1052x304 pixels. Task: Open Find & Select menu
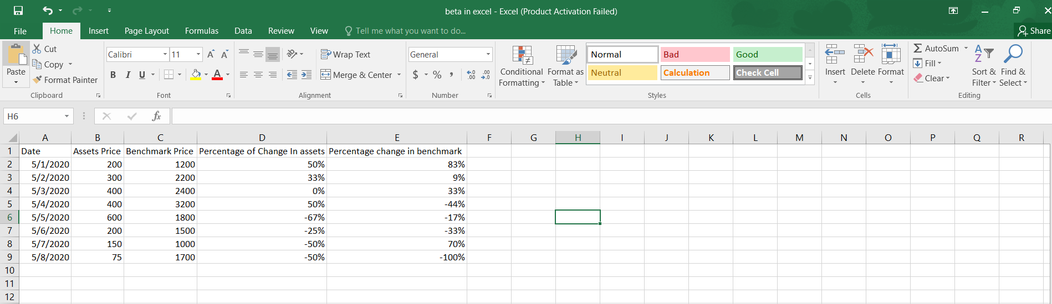point(1013,66)
